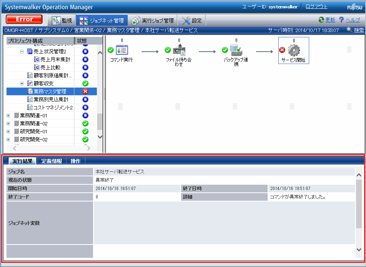Click green check status beside コマンド実行
The width and height of the screenshot is (366, 267).
[x=111, y=50]
